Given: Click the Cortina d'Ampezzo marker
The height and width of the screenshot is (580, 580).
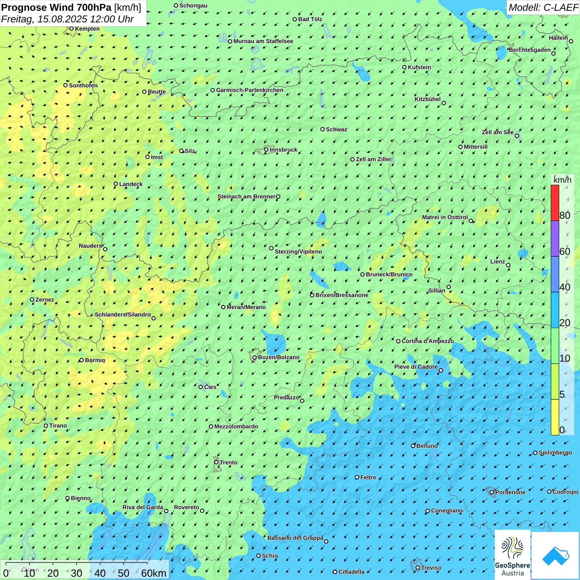Looking at the screenshot, I should [x=398, y=341].
